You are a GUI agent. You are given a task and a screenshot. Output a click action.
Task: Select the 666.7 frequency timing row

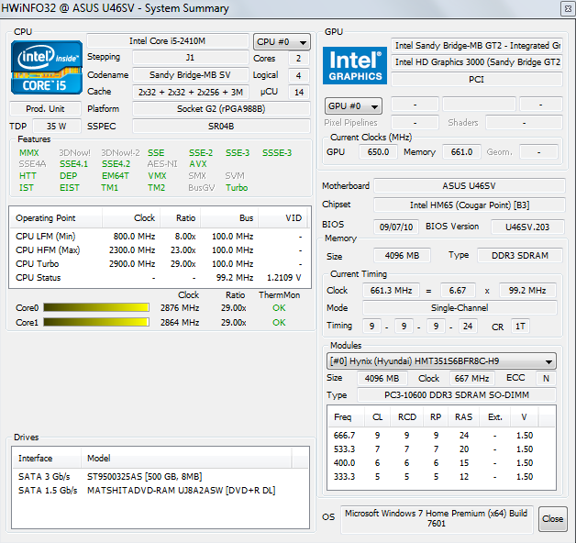tap(441, 436)
